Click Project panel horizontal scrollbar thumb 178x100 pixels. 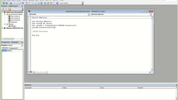point(9,39)
